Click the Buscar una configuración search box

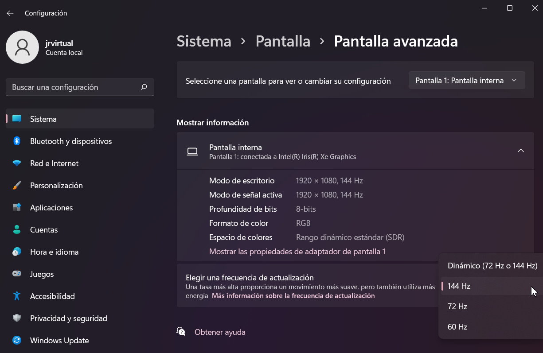point(80,87)
